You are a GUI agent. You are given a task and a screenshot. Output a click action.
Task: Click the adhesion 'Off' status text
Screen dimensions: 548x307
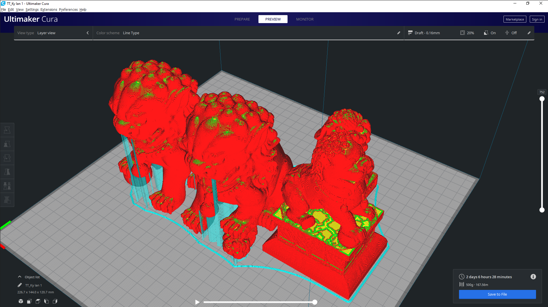tap(514, 33)
